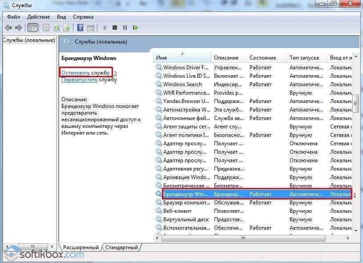Viewport: 363px width, 263px height.
Task: Click the Остановить службу link
Action: pyautogui.click(x=76, y=72)
